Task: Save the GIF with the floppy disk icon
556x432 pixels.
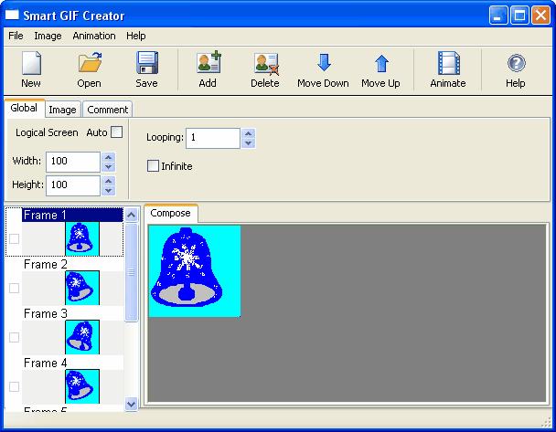Action: (x=147, y=63)
